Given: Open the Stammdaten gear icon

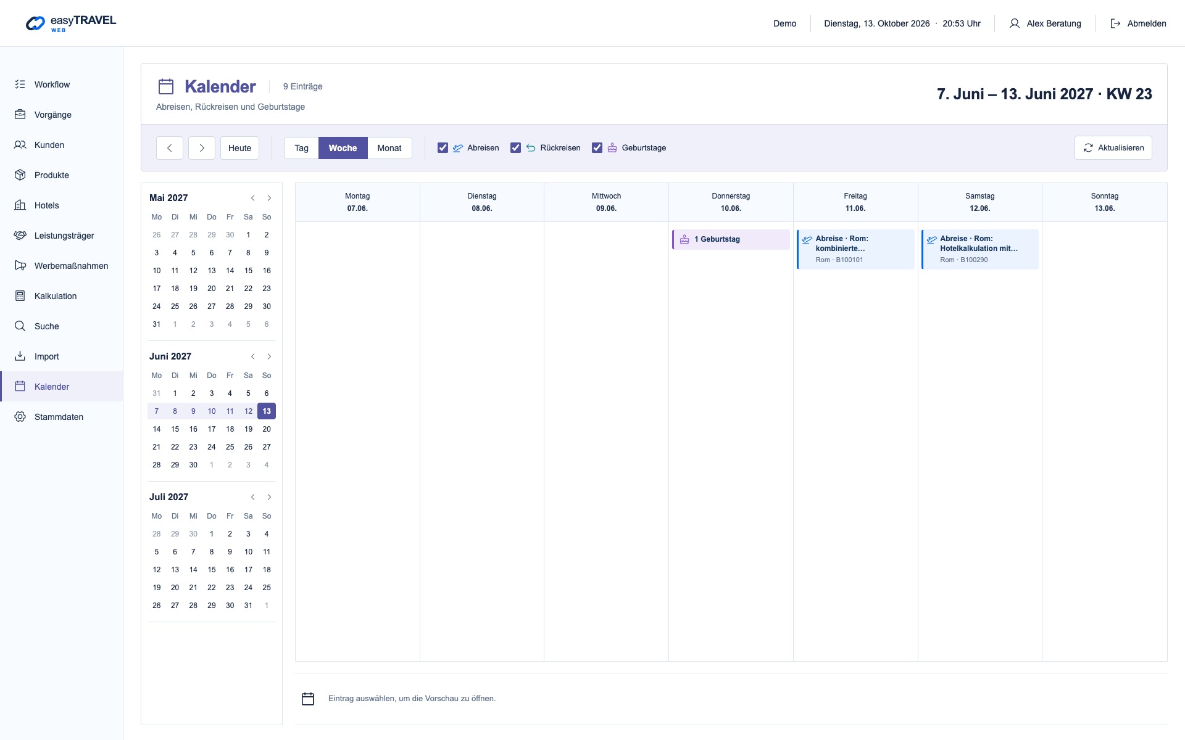Looking at the screenshot, I should click(x=20, y=417).
